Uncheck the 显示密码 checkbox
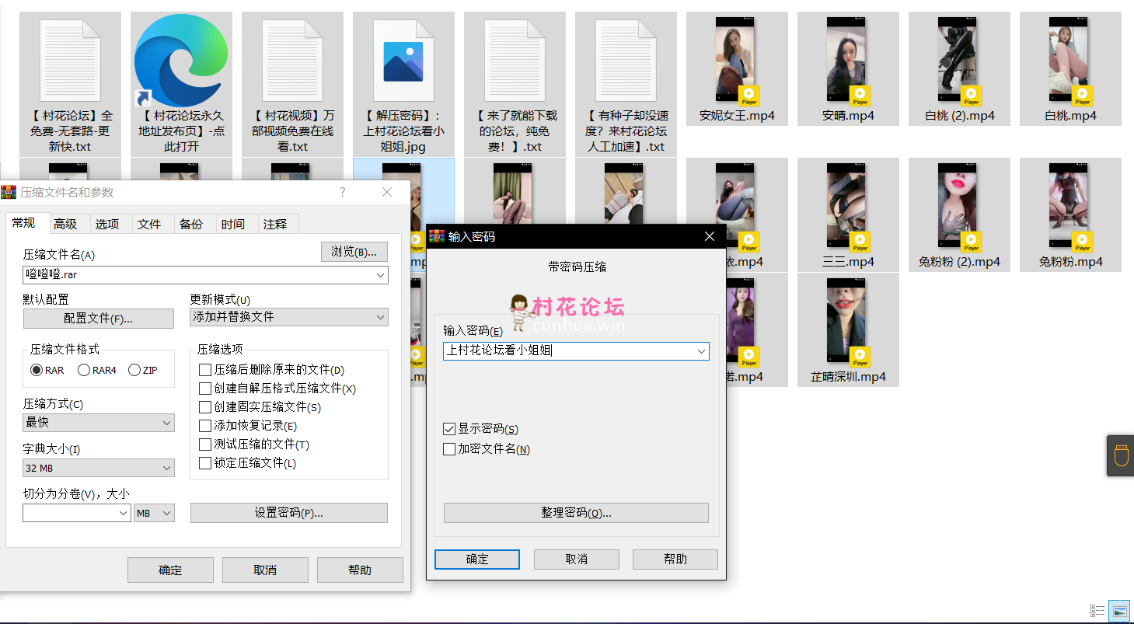1134x624 pixels. tap(448, 429)
